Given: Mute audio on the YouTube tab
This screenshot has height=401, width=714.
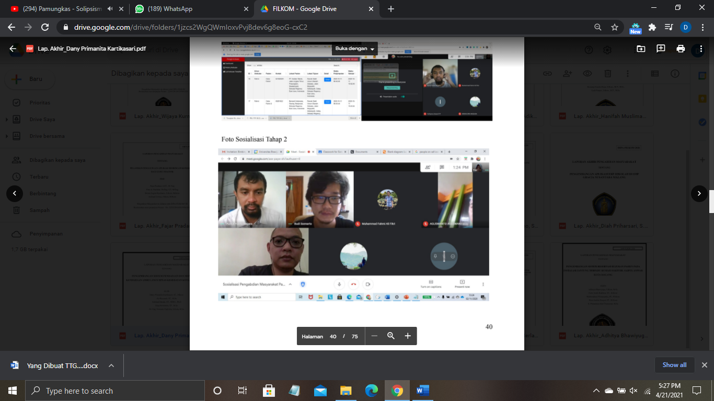Looking at the screenshot, I should [110, 9].
